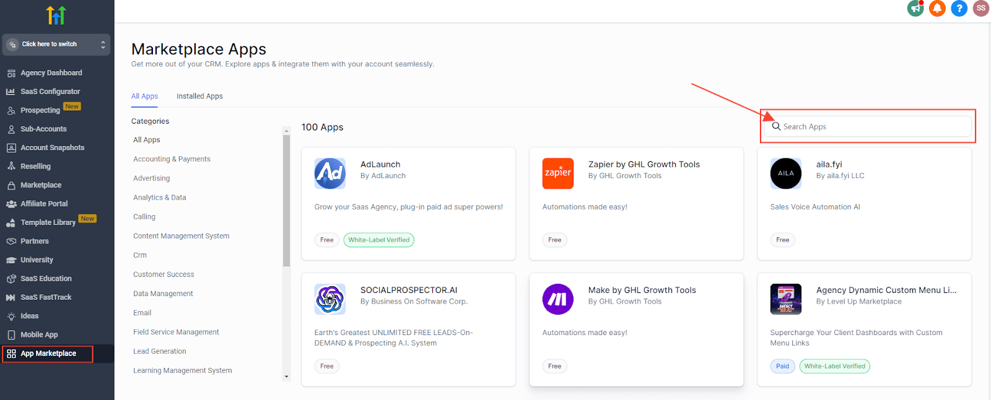Click the green megaphone announcements icon
The width and height of the screenshot is (991, 400).
tap(915, 9)
